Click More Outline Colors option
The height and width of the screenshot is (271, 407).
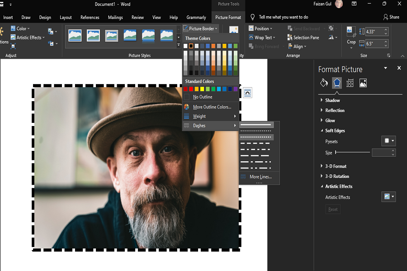[210, 107]
